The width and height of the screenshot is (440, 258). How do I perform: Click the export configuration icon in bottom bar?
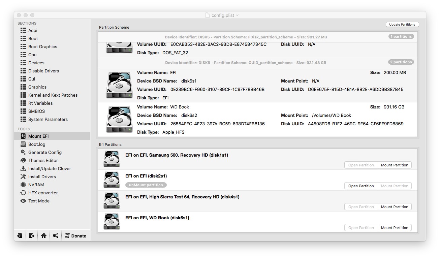point(32,236)
